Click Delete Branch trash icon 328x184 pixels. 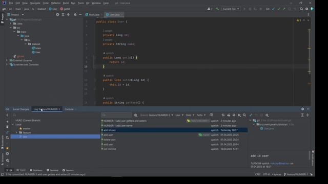click(x=7, y=127)
